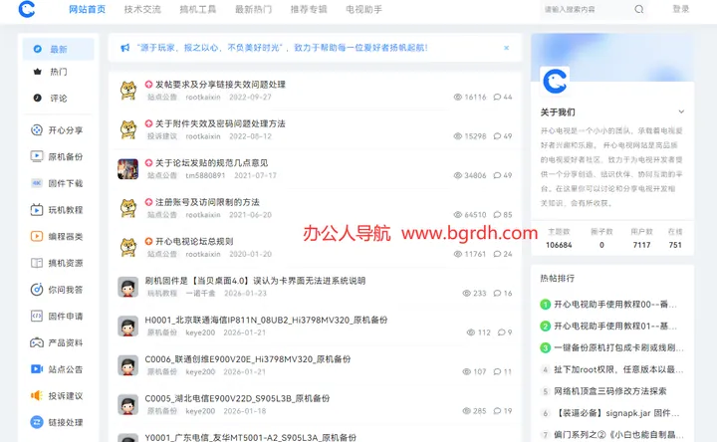
Task: Open the 当贝桌面4.0 firmware post
Action: tap(255, 281)
